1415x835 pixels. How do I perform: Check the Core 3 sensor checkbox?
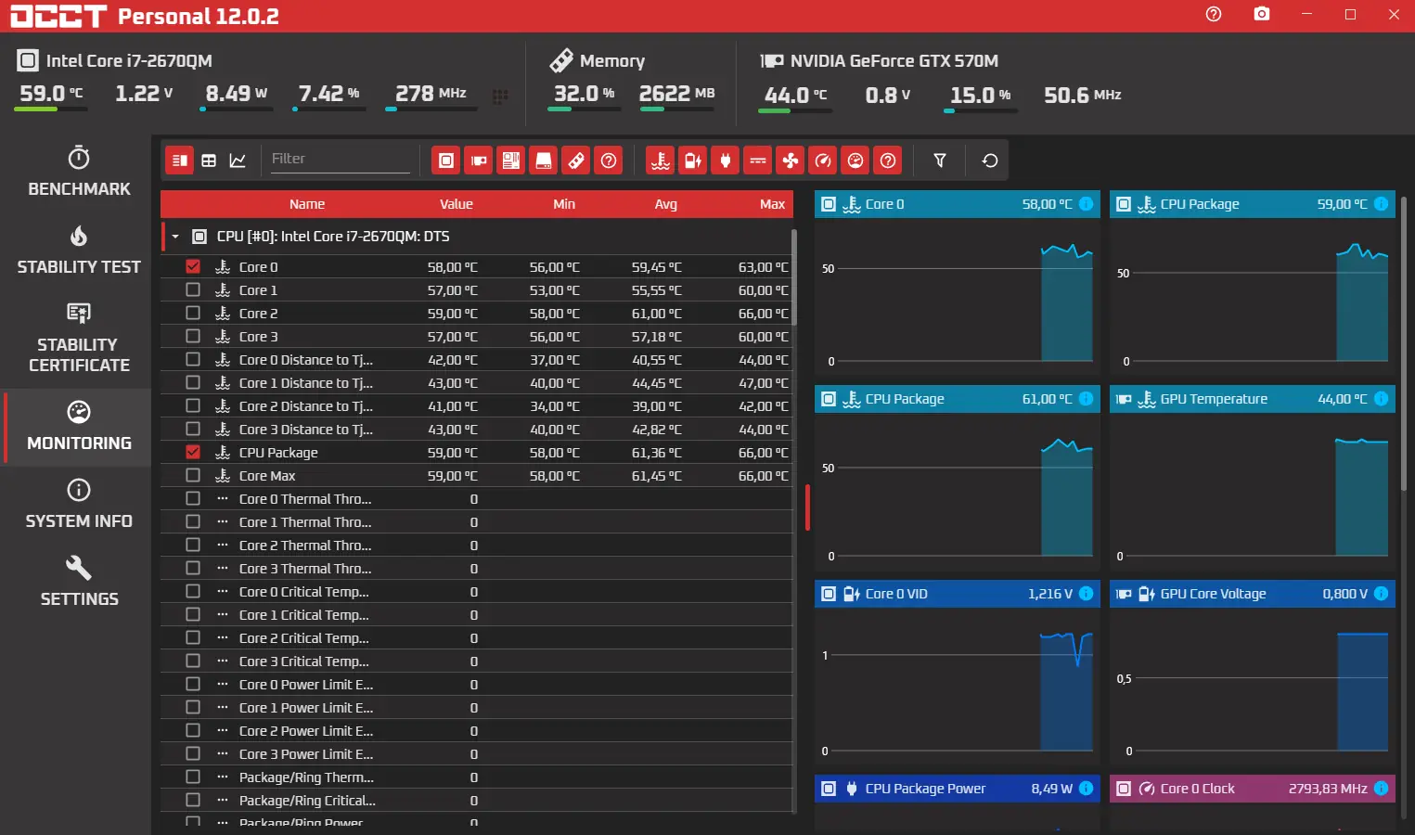tap(193, 336)
